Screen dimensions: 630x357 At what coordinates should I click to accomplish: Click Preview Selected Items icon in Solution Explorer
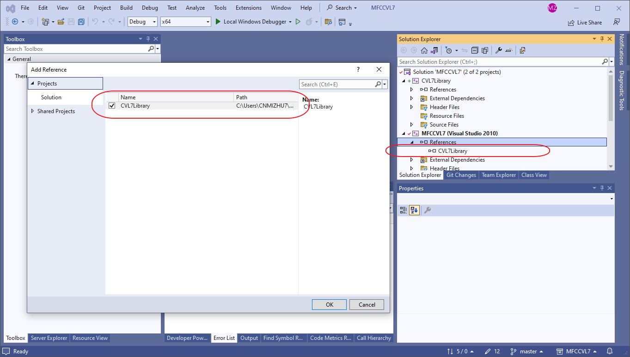click(x=509, y=50)
